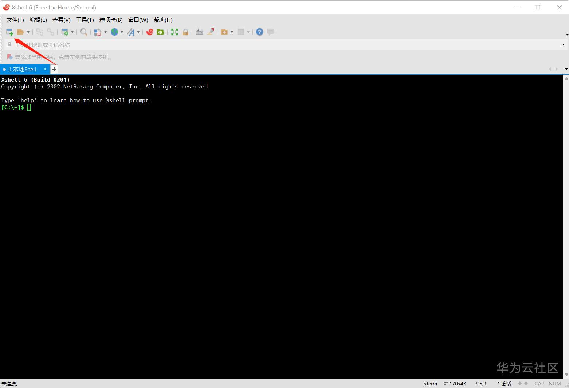The image size is (569, 388).
Task: Click the CAP indicator in status bar
Action: point(539,384)
